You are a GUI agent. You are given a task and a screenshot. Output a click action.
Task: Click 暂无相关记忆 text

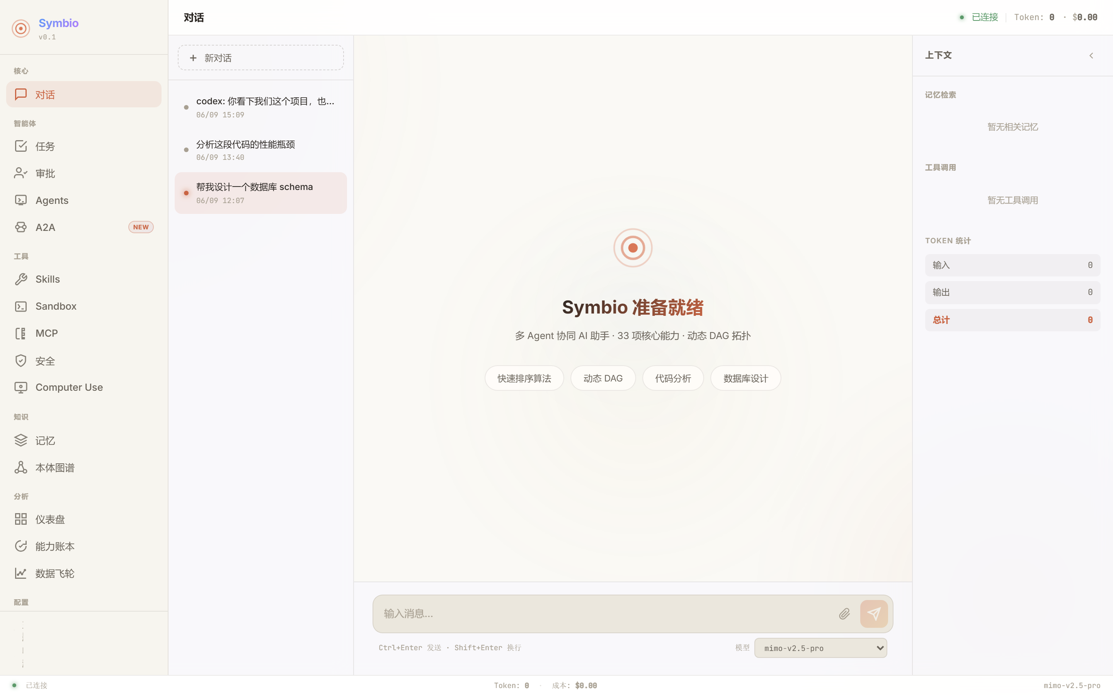[1013, 127]
